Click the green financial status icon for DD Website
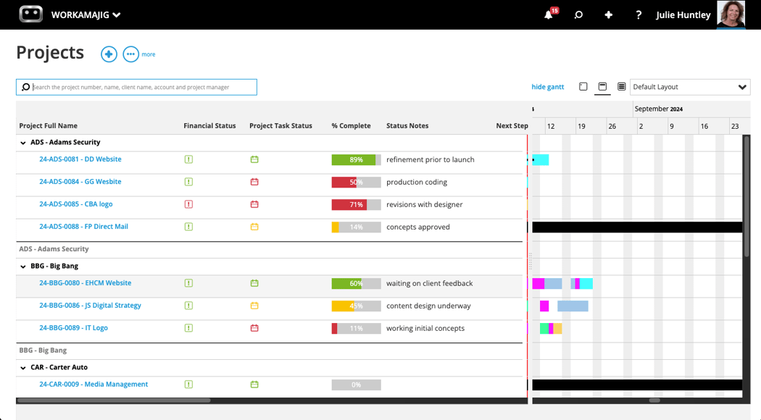This screenshot has height=420, width=761. pyautogui.click(x=188, y=159)
